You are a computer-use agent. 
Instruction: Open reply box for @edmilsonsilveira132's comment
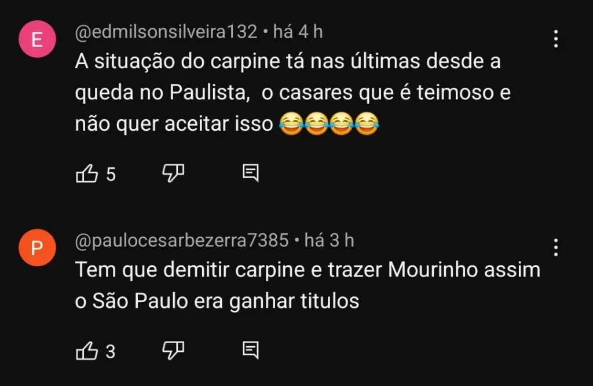251,172
